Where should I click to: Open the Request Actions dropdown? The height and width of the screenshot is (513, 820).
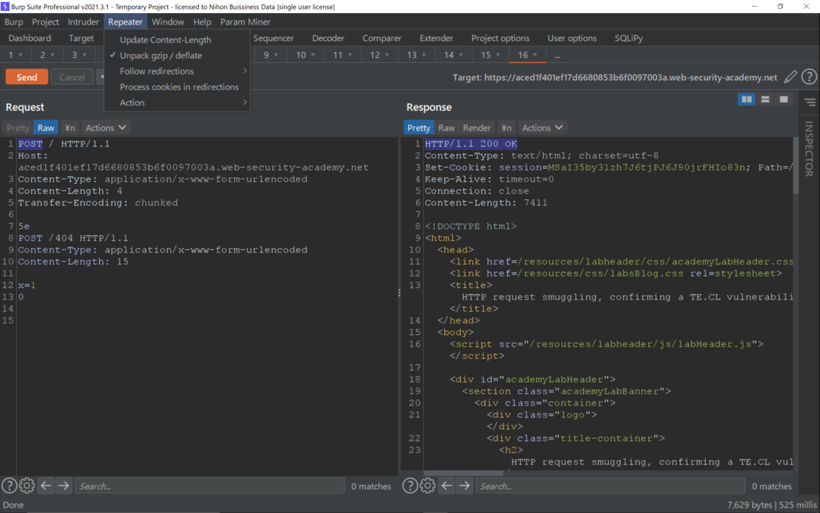point(106,128)
